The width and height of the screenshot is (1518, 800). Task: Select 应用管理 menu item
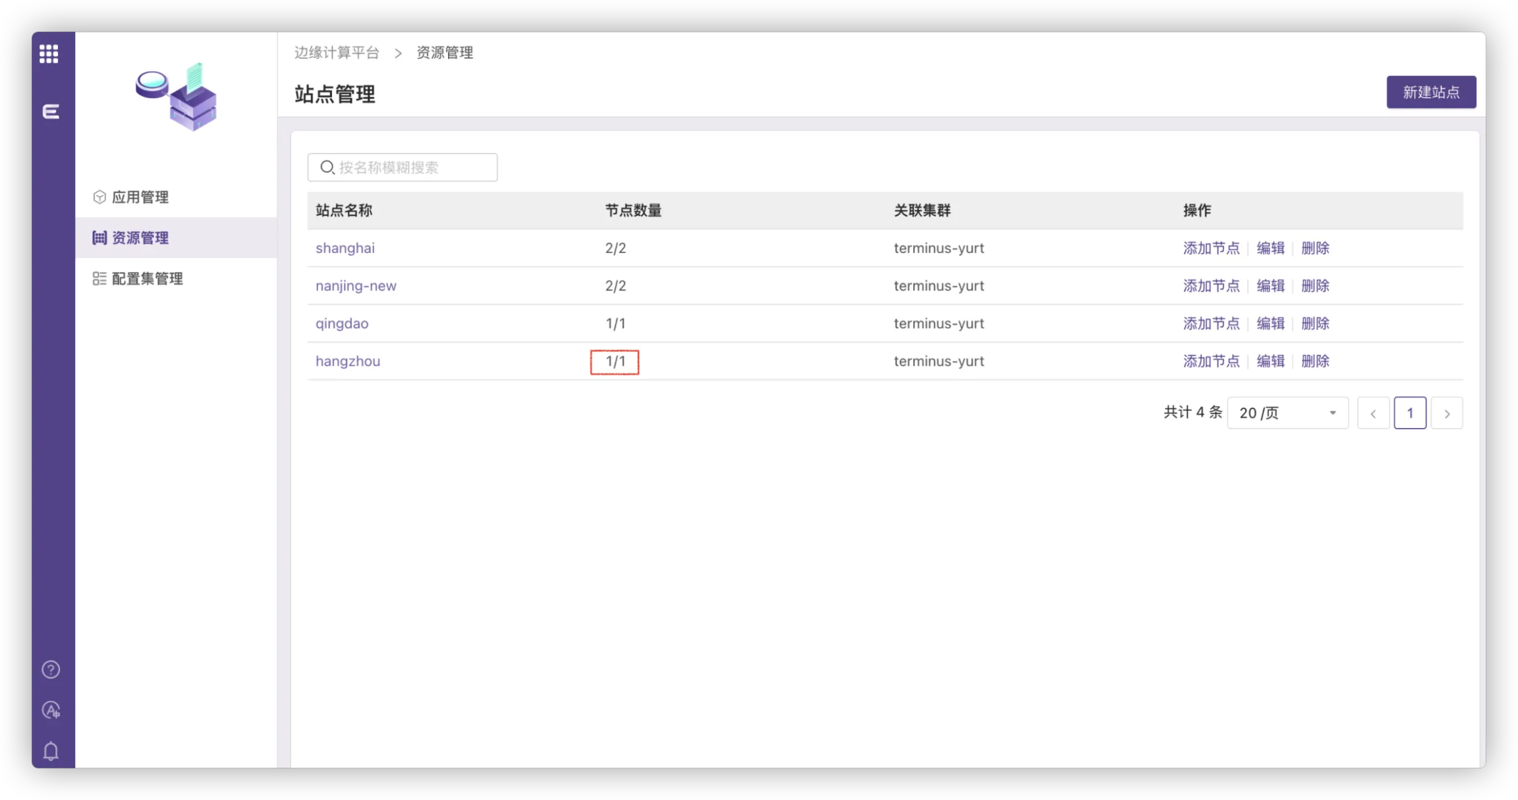[140, 197]
